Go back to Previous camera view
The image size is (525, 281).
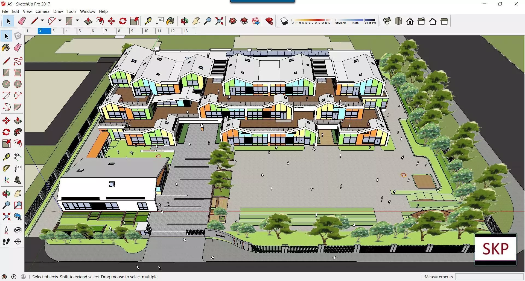pyautogui.click(x=18, y=217)
